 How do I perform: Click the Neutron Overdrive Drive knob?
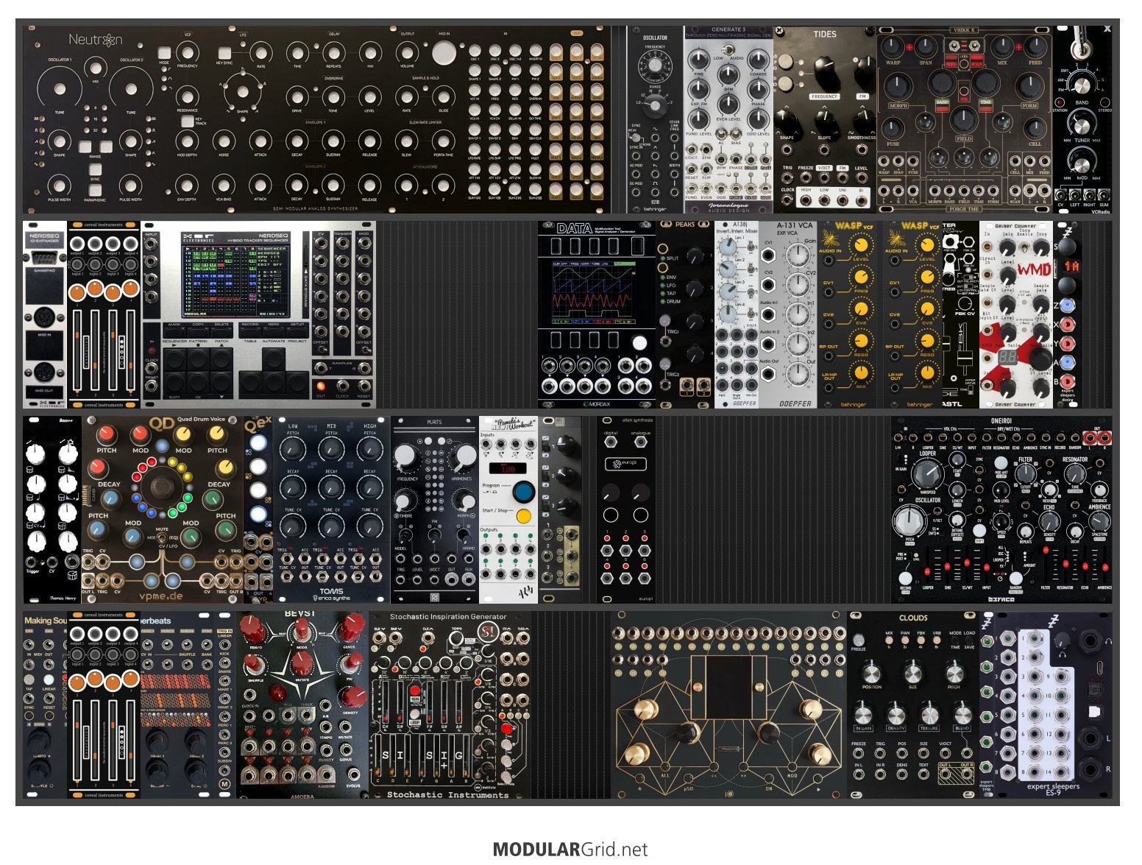tap(297, 97)
